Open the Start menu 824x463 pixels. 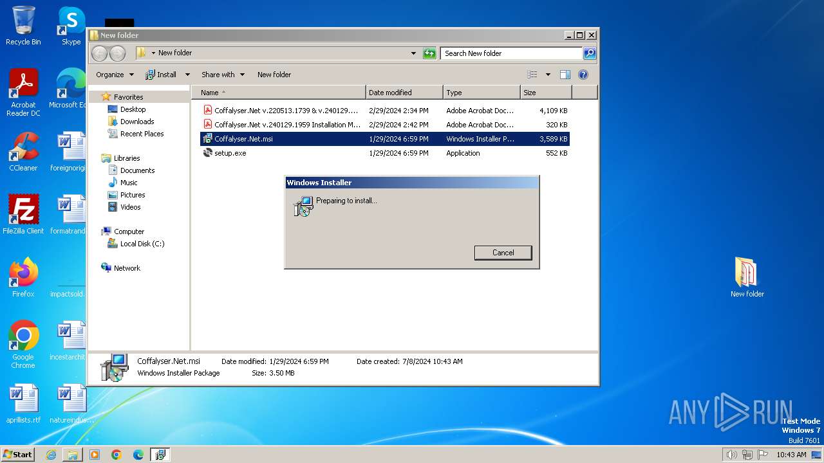coord(18,454)
